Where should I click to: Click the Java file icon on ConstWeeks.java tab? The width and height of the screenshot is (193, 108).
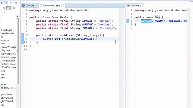(x=41, y=5)
